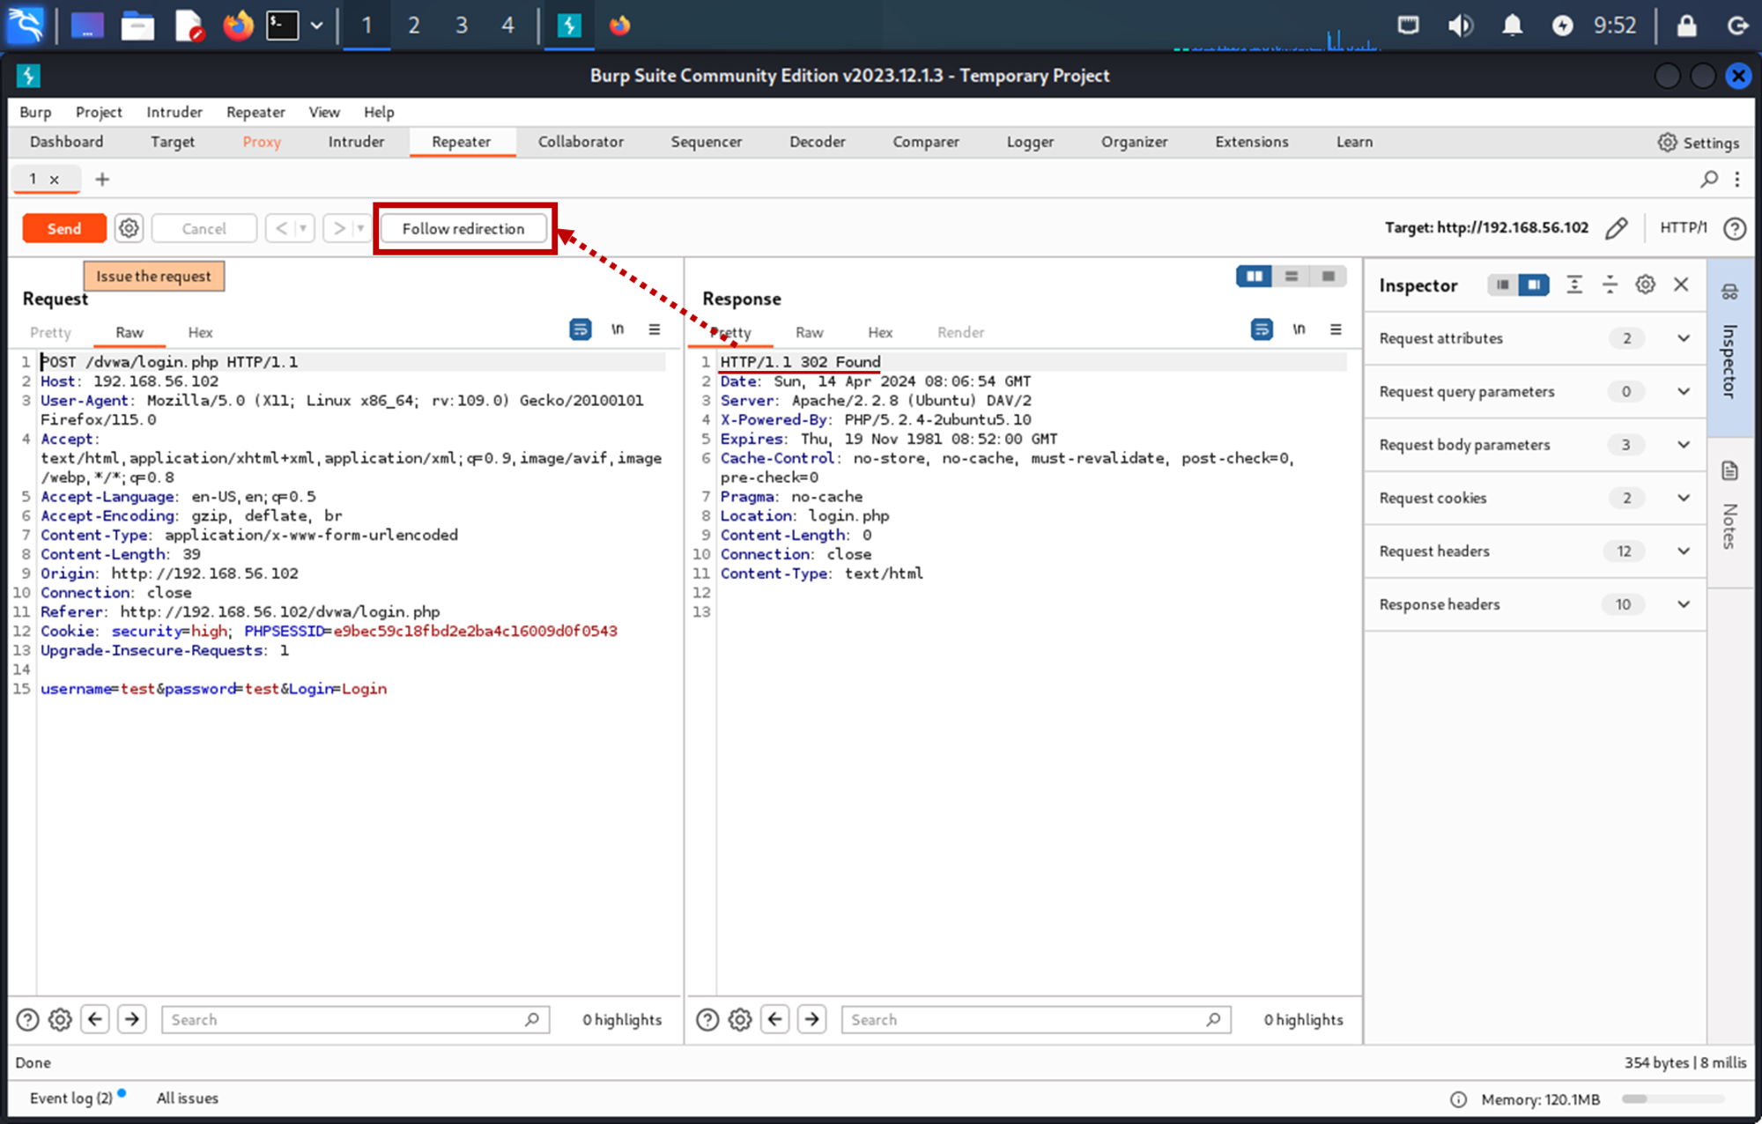This screenshot has height=1124, width=1762.
Task: Collapse all Inspector sections icon
Action: [1610, 285]
